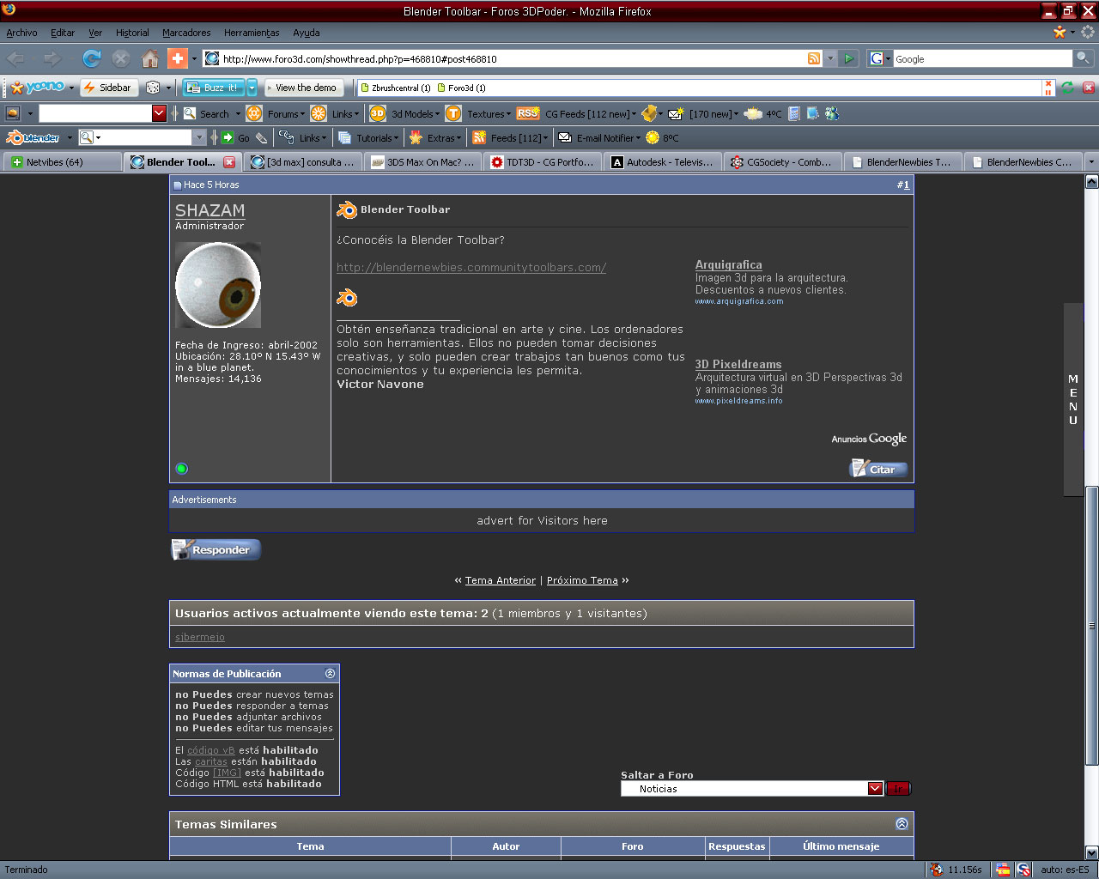The image size is (1099, 879).
Task: Click the Arquigrafica ad link
Action: pos(729,264)
